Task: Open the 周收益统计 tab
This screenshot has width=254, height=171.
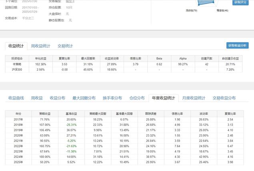Action: point(41,46)
